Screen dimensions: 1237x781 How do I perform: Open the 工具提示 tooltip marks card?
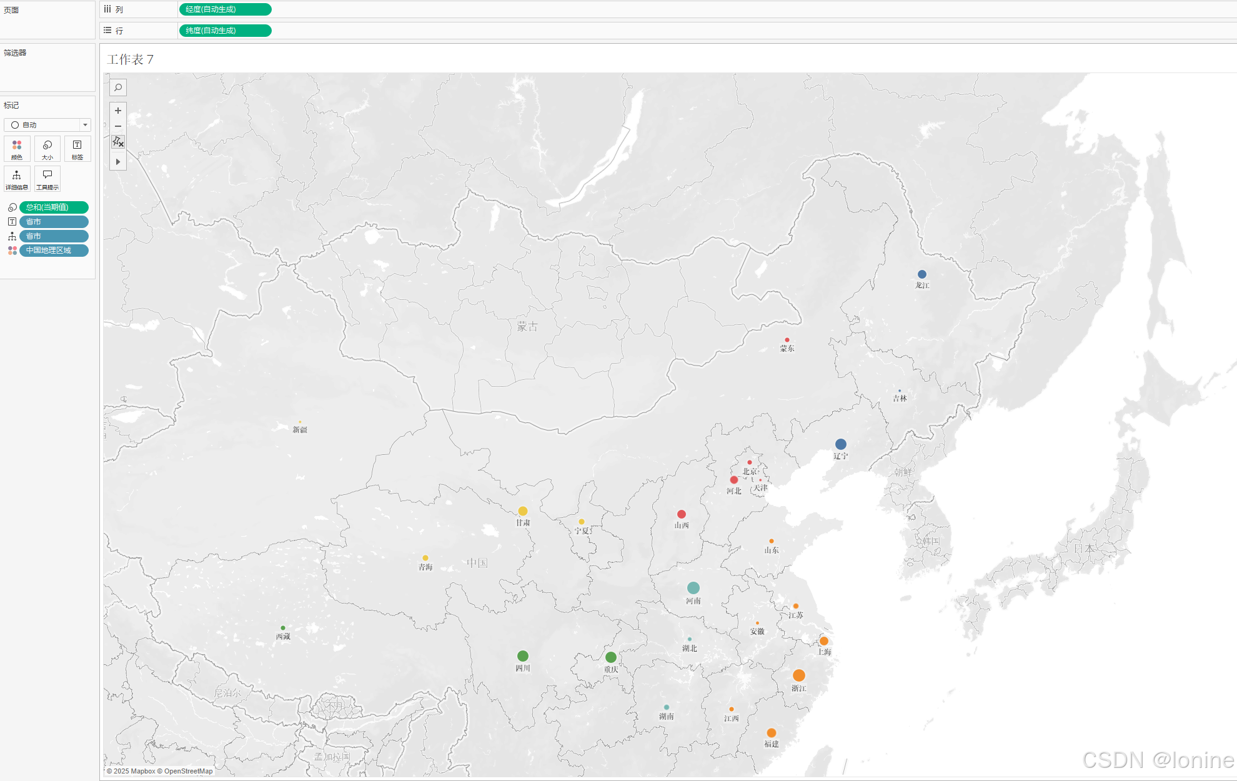click(x=47, y=179)
